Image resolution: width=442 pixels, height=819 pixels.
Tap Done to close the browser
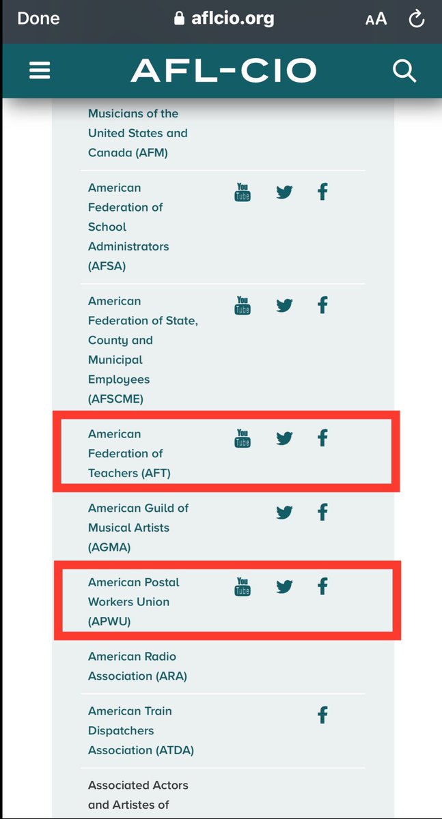[x=39, y=18]
